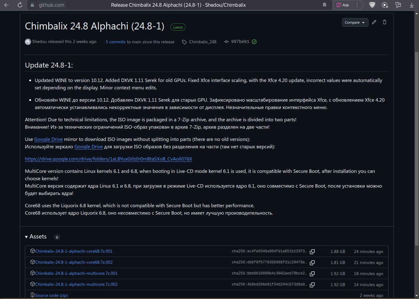Open the 5 commits link

[x=116, y=42]
